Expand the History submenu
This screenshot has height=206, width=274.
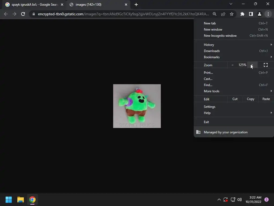tap(234, 45)
